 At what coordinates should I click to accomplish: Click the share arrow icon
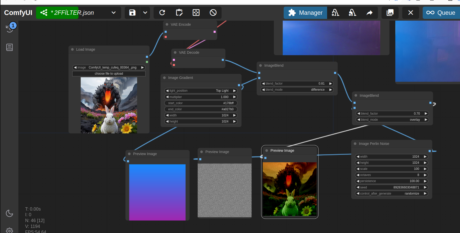(370, 13)
